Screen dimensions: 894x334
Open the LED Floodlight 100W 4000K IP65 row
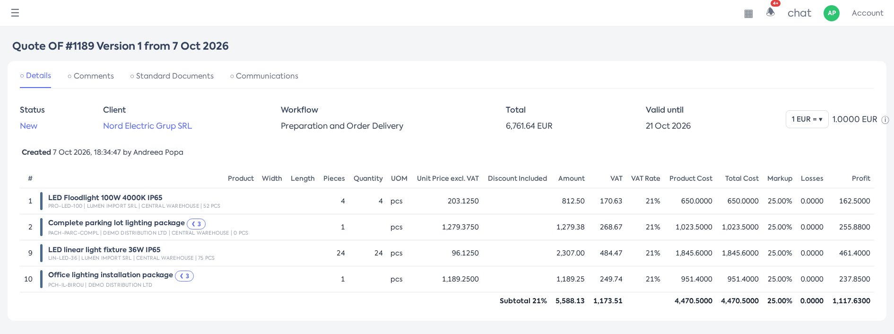pyautogui.click(x=447, y=201)
